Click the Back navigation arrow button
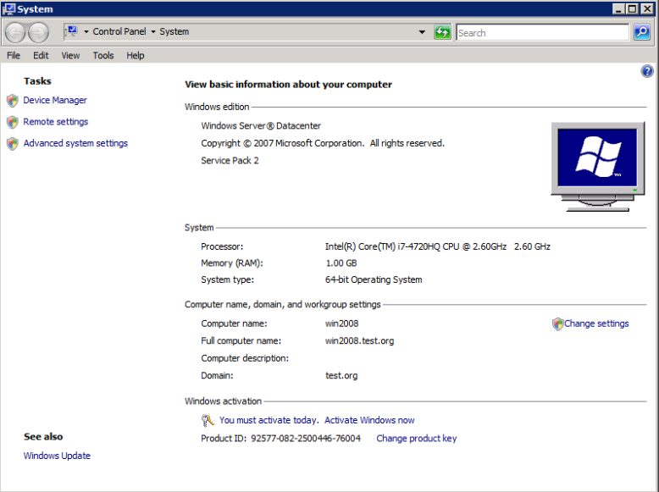This screenshot has height=492, width=659. [15, 32]
